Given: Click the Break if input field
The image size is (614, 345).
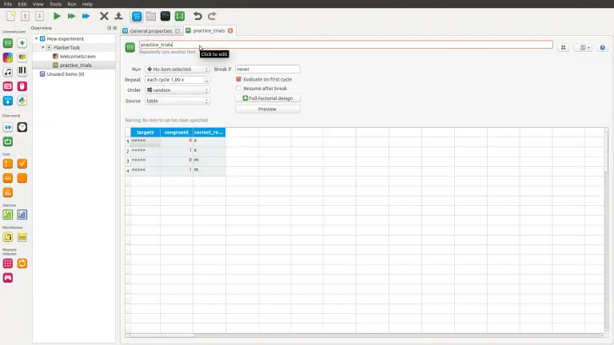Looking at the screenshot, I should point(268,69).
